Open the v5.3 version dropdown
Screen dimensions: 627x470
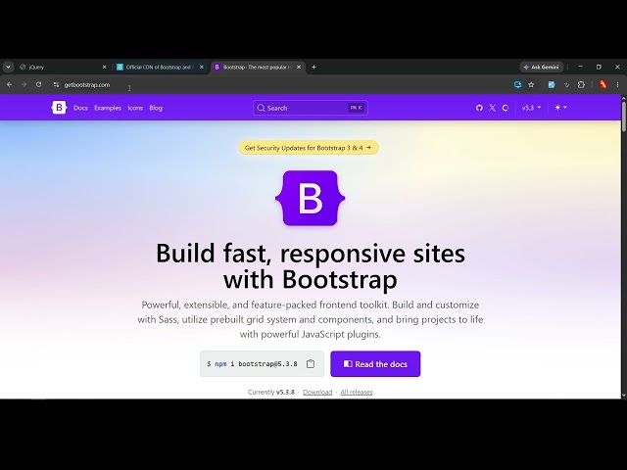pos(531,108)
